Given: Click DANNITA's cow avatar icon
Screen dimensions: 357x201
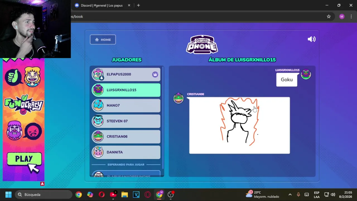Looking at the screenshot, I should [98, 152].
